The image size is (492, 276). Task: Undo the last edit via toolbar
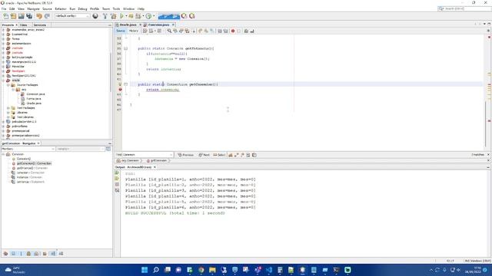[39, 16]
